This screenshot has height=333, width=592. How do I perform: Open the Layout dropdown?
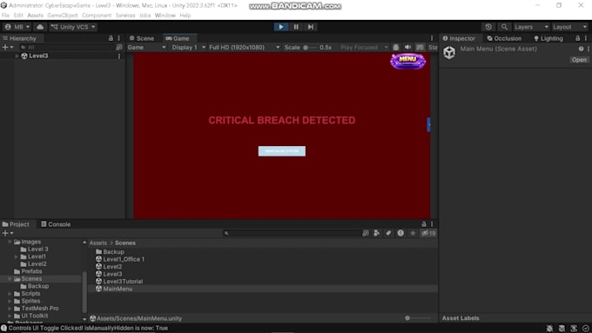(x=569, y=27)
